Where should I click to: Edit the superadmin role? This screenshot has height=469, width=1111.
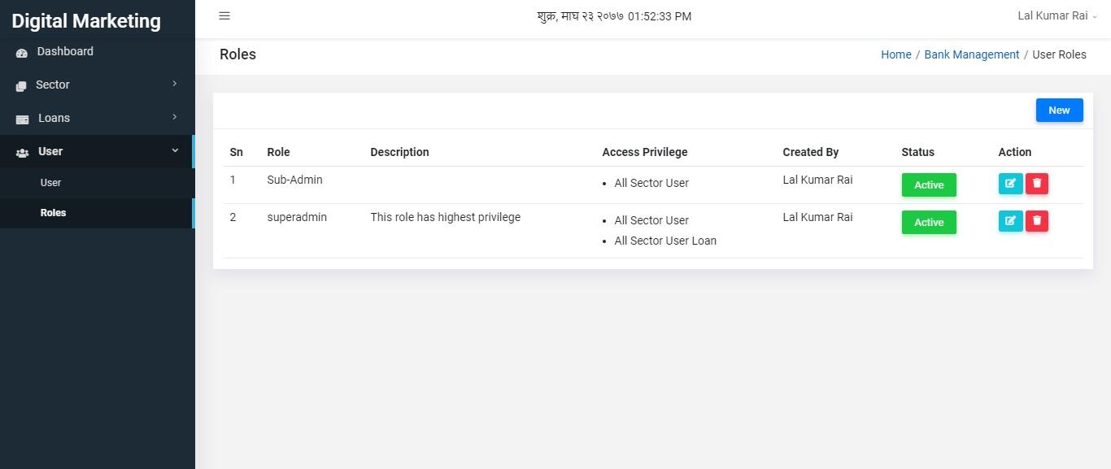coord(1010,221)
